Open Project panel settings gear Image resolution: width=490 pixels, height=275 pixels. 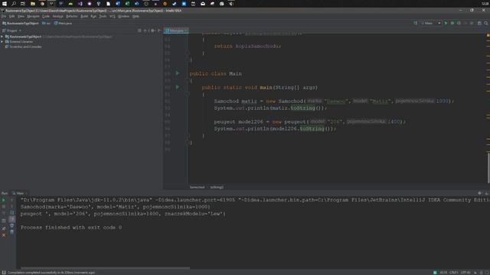point(153,31)
